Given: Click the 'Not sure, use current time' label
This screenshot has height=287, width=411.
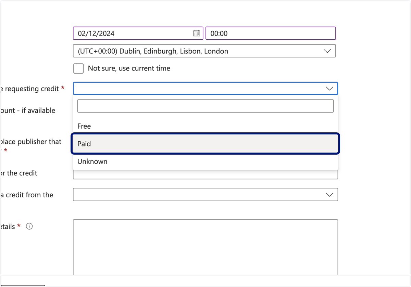Looking at the screenshot, I should click(x=129, y=68).
